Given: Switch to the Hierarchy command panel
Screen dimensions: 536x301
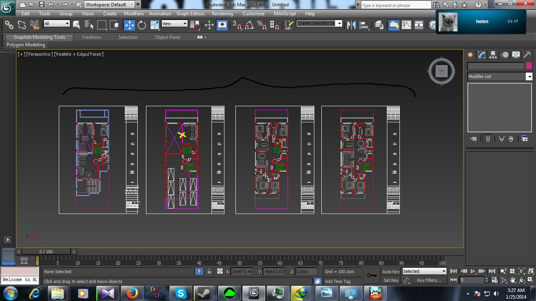Looking at the screenshot, I should (x=493, y=55).
